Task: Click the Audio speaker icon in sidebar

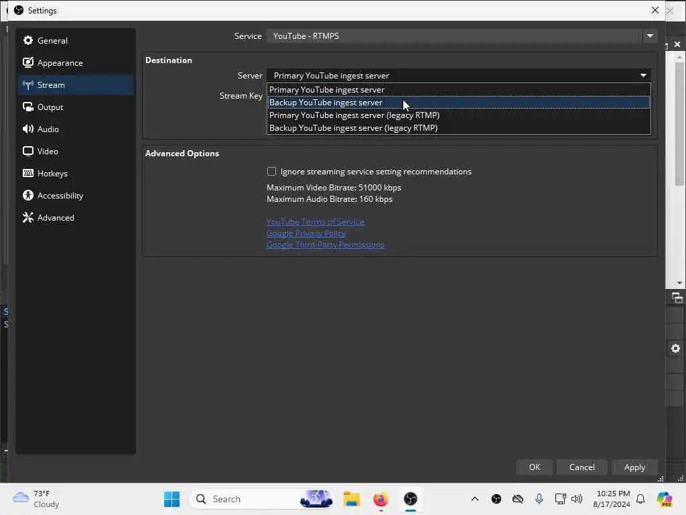Action: [28, 129]
